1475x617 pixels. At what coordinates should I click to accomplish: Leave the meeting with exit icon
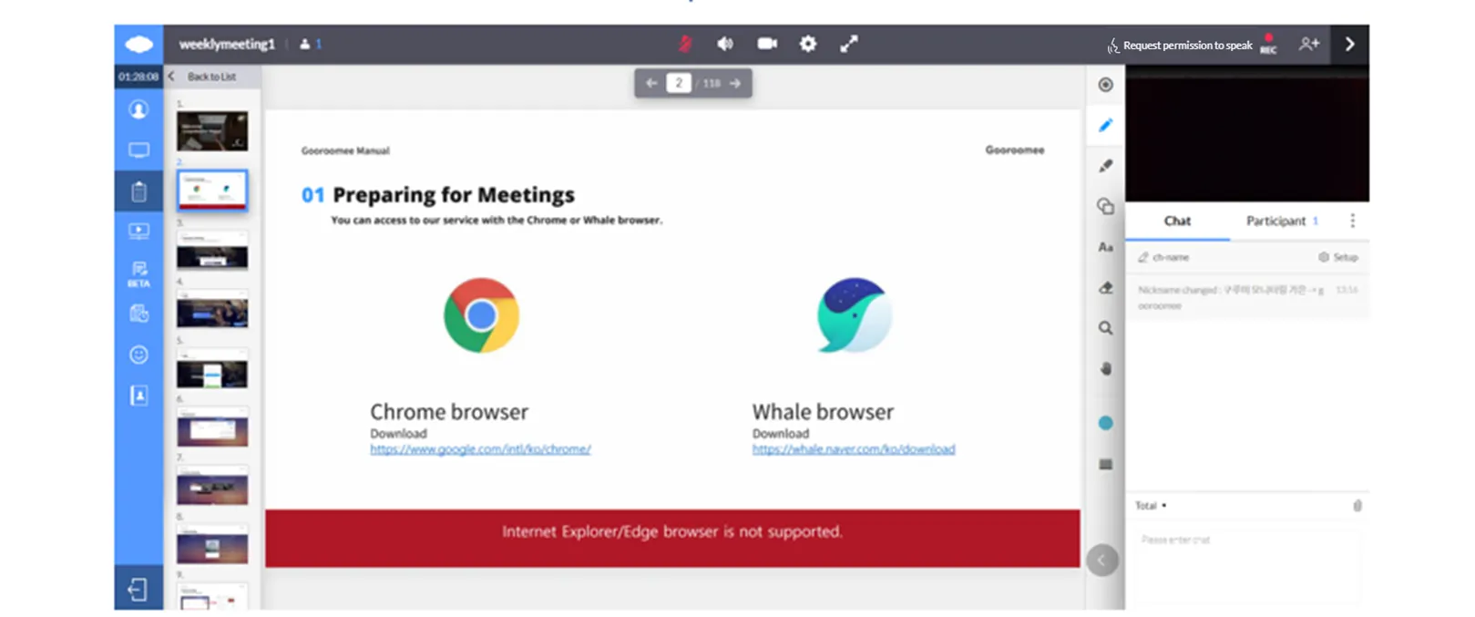tap(138, 590)
